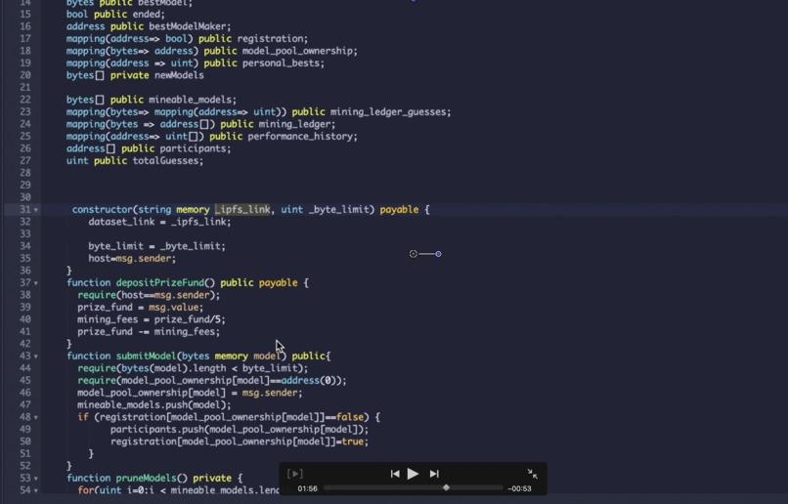Skip to next track button

click(x=434, y=474)
